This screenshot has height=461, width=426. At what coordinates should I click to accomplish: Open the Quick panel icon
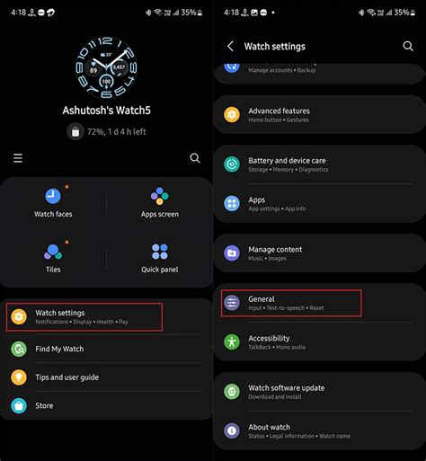coord(160,252)
